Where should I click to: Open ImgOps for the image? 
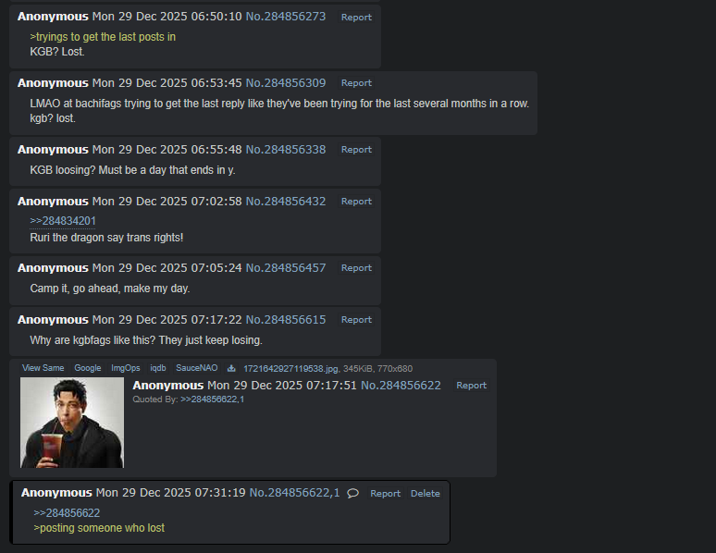pyautogui.click(x=126, y=368)
